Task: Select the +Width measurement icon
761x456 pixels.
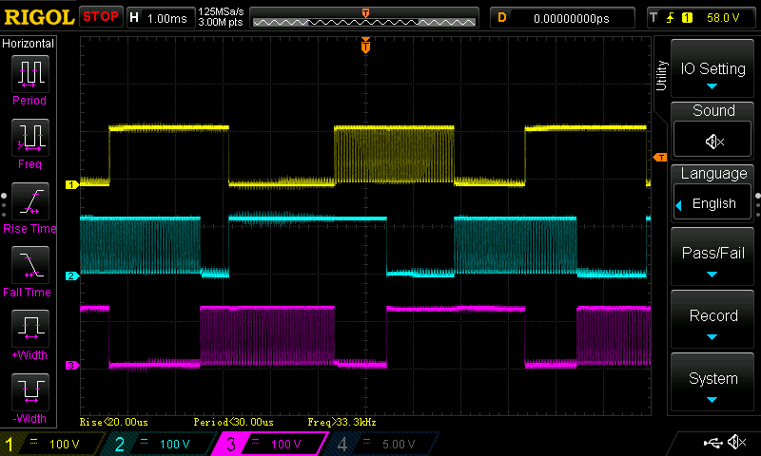Action: (x=30, y=329)
